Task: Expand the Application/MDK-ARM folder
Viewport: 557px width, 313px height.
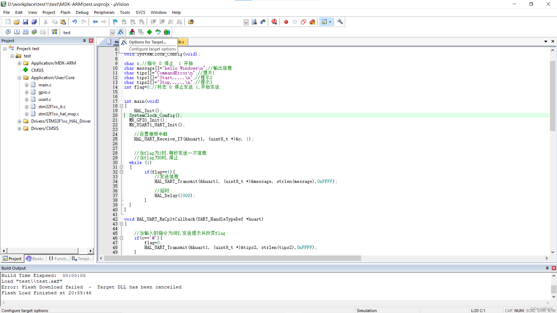Action: click(x=19, y=63)
